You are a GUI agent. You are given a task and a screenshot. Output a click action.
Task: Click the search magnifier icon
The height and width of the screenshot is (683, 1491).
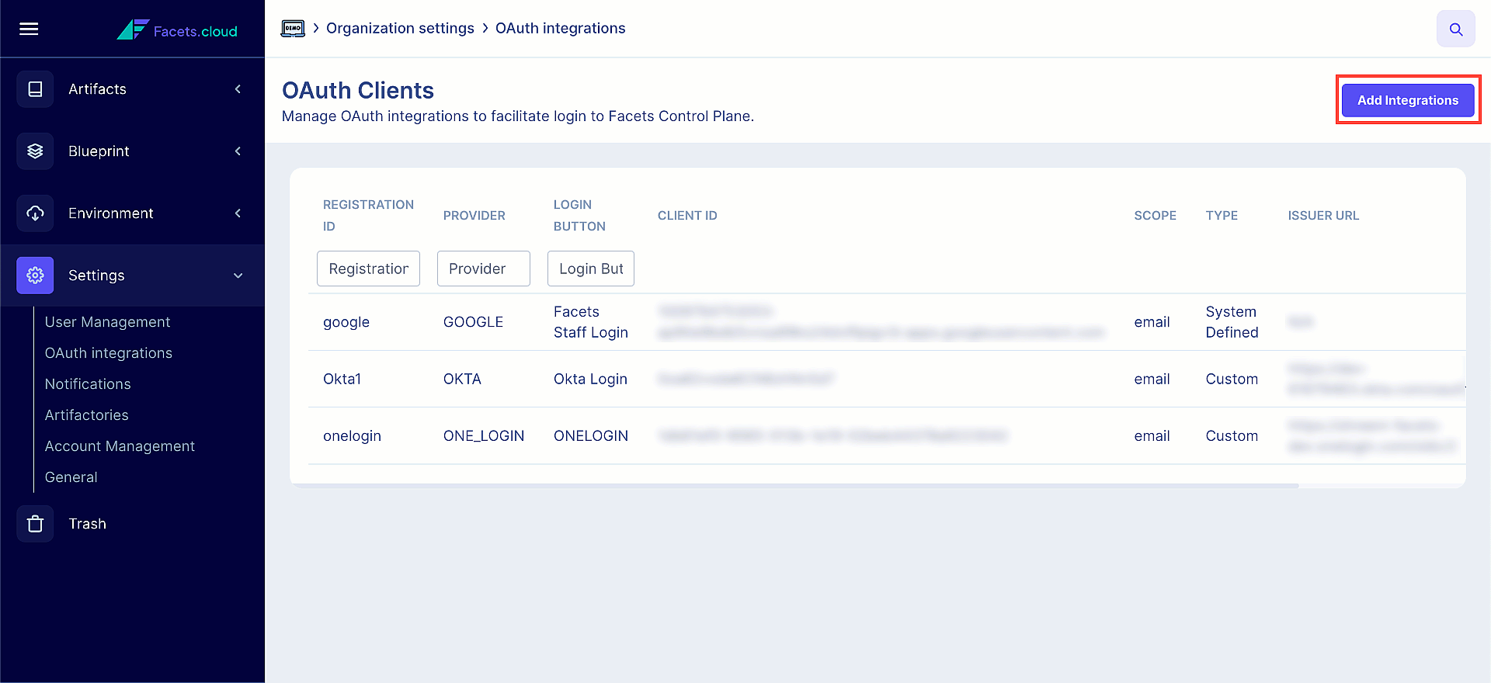tap(1456, 29)
